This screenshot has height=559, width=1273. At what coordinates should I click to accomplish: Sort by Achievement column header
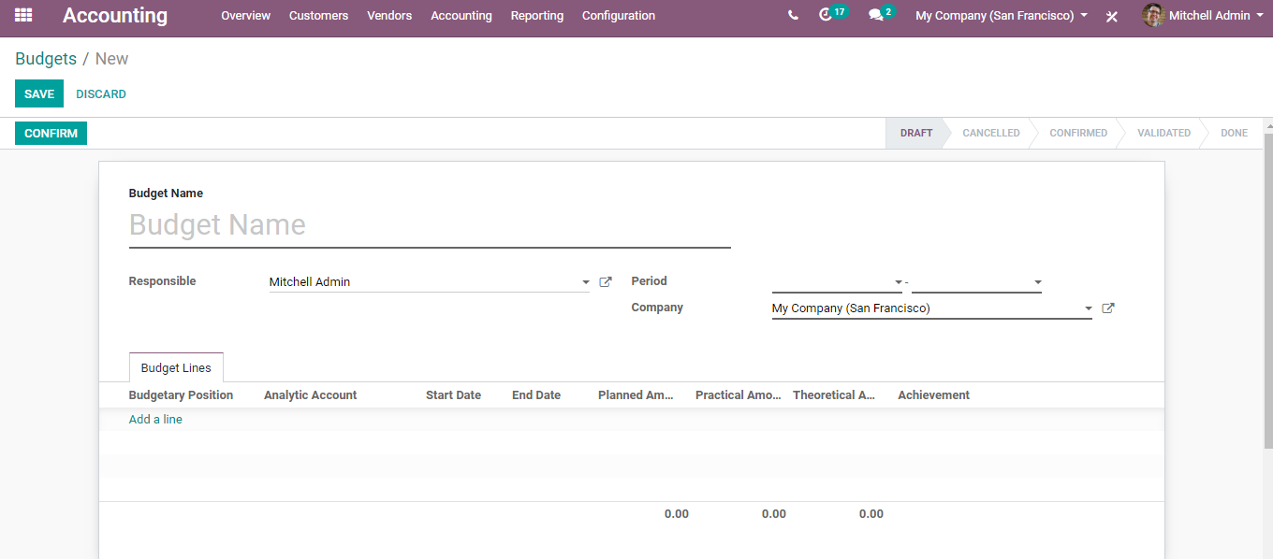coord(933,395)
